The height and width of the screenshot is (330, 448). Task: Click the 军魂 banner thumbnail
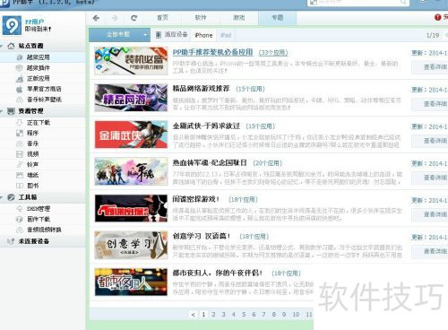pos(131,171)
